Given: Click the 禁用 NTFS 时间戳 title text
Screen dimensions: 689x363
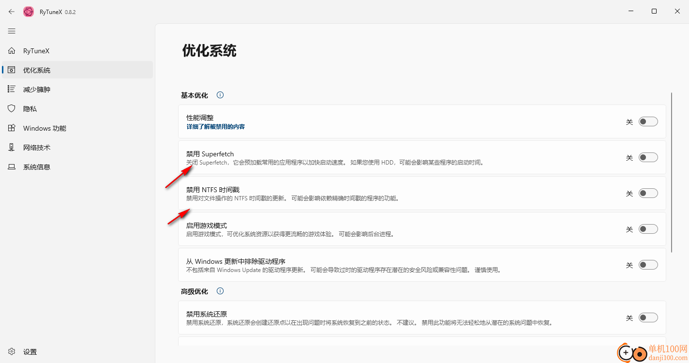Looking at the screenshot, I should [x=213, y=190].
